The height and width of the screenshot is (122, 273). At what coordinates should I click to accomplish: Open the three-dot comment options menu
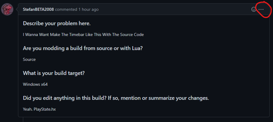(x=261, y=9)
